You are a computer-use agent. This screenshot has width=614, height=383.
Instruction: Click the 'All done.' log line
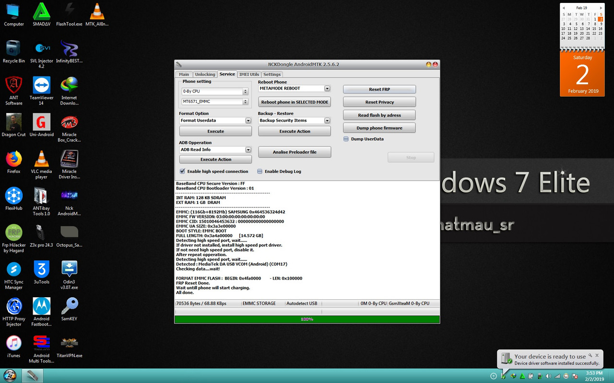[185, 293]
